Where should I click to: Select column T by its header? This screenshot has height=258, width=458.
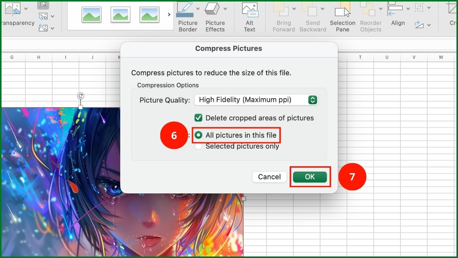[360, 57]
